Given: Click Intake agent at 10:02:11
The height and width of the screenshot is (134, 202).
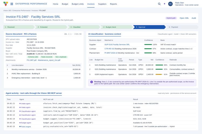Looking at the screenshot, I should point(26,104).
